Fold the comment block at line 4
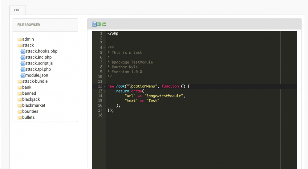The image size is (308, 169). (104, 48)
